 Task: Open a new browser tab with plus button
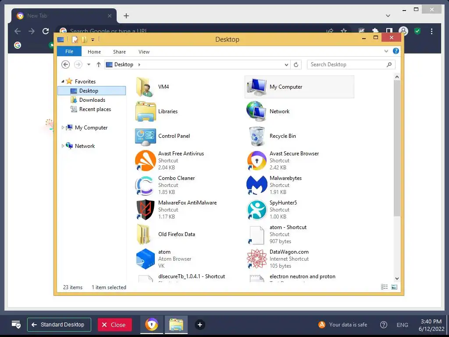pos(126,16)
